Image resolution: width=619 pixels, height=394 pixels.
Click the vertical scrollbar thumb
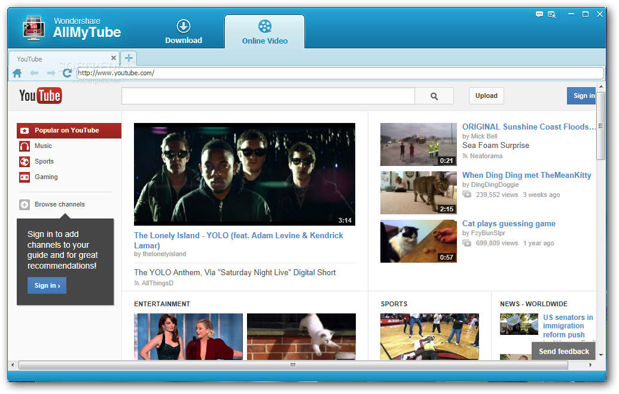pos(601,126)
